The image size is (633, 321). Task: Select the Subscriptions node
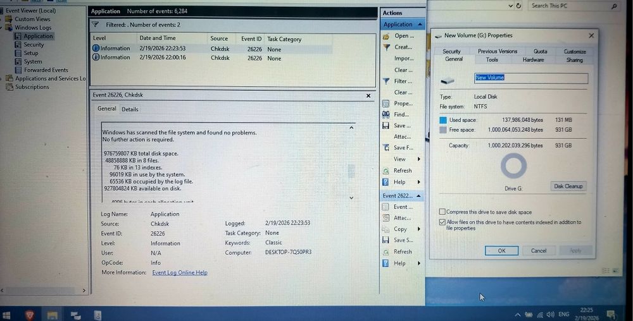pos(32,87)
